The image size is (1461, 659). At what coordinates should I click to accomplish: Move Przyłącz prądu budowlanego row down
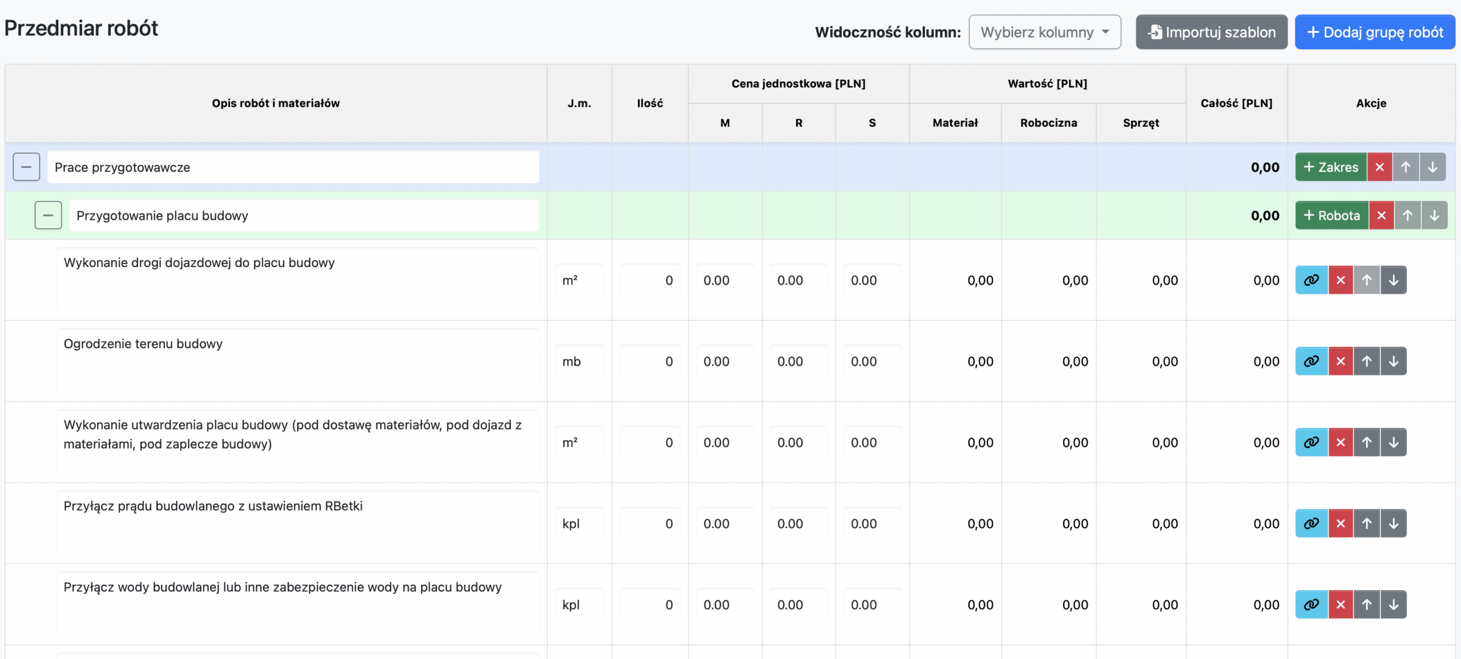1393,523
